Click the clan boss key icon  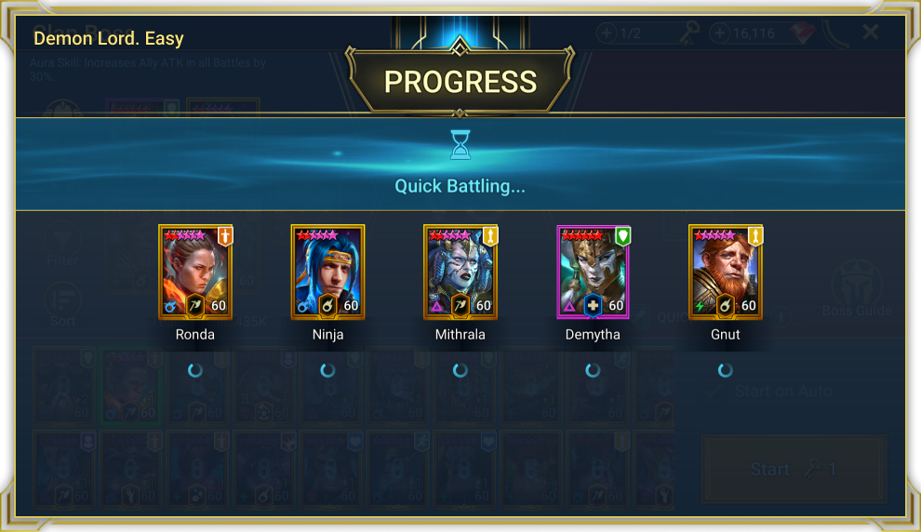tap(689, 33)
